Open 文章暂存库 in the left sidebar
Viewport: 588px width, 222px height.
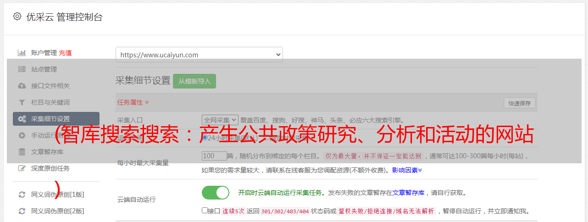[x=47, y=152]
